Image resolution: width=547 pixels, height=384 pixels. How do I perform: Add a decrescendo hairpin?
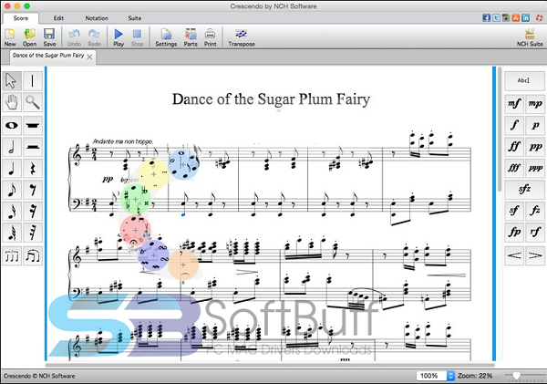click(535, 256)
